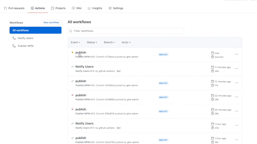Click the bot badge on Notify Users #13

coord(119,128)
